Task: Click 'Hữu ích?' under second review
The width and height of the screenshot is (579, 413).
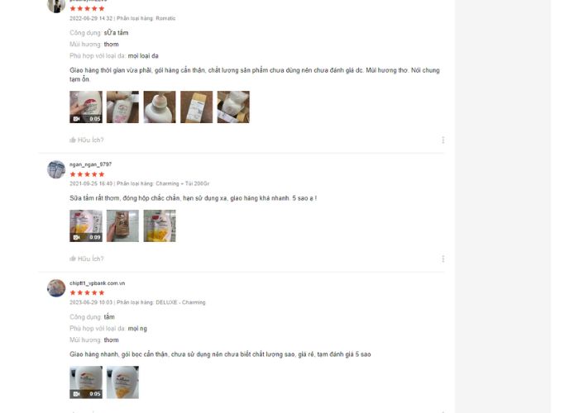Action: click(90, 259)
